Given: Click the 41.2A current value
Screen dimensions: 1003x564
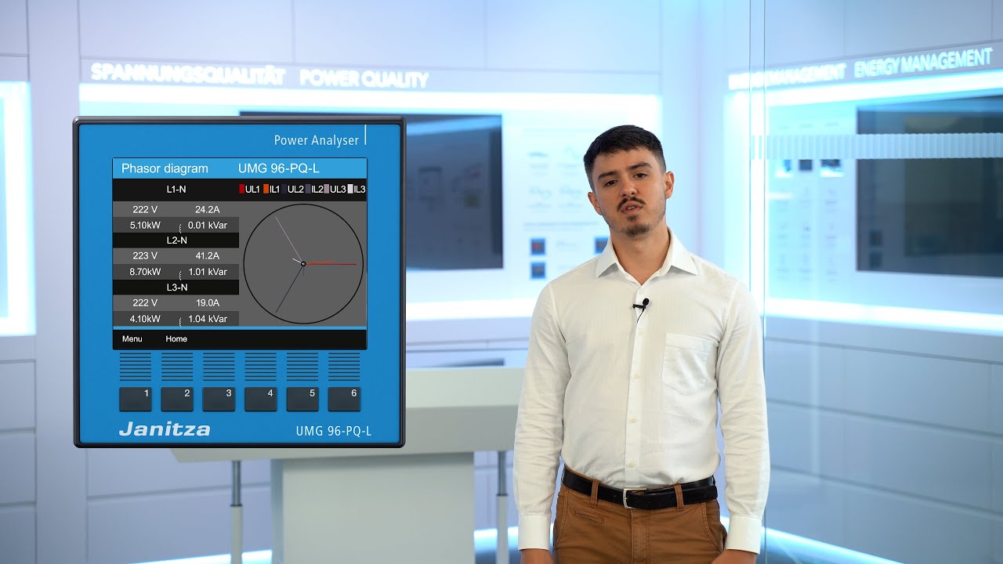Looking at the screenshot, I should (207, 256).
